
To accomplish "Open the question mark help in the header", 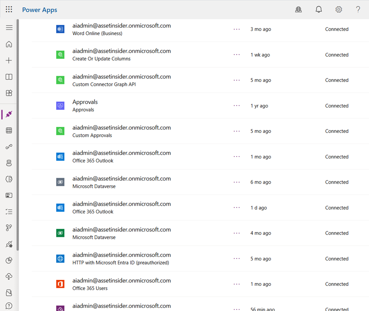I will click(x=358, y=9).
